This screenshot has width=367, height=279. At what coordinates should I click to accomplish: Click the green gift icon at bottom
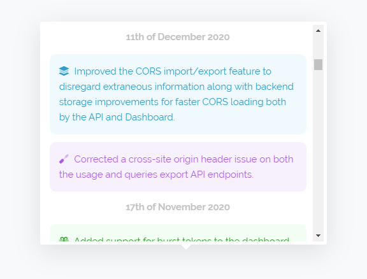(x=64, y=240)
